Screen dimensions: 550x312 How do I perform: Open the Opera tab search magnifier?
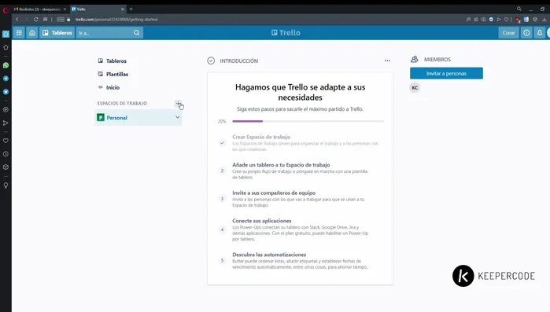tap(519, 9)
